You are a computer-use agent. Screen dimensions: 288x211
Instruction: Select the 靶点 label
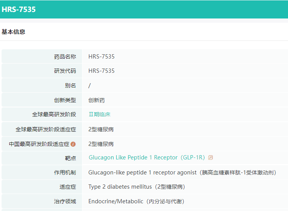point(70,158)
